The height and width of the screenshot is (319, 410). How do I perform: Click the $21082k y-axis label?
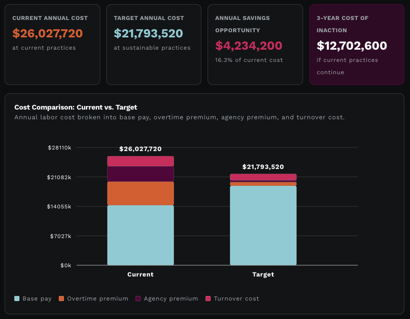point(59,177)
